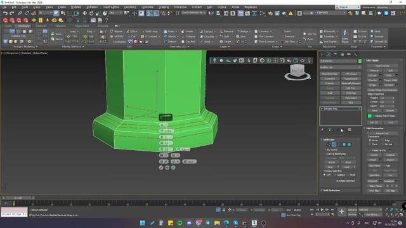Open Windows Start menu
This screenshot has width=406, height=228.
click(x=142, y=223)
